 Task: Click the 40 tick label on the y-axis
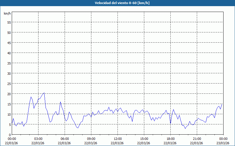(9, 53)
